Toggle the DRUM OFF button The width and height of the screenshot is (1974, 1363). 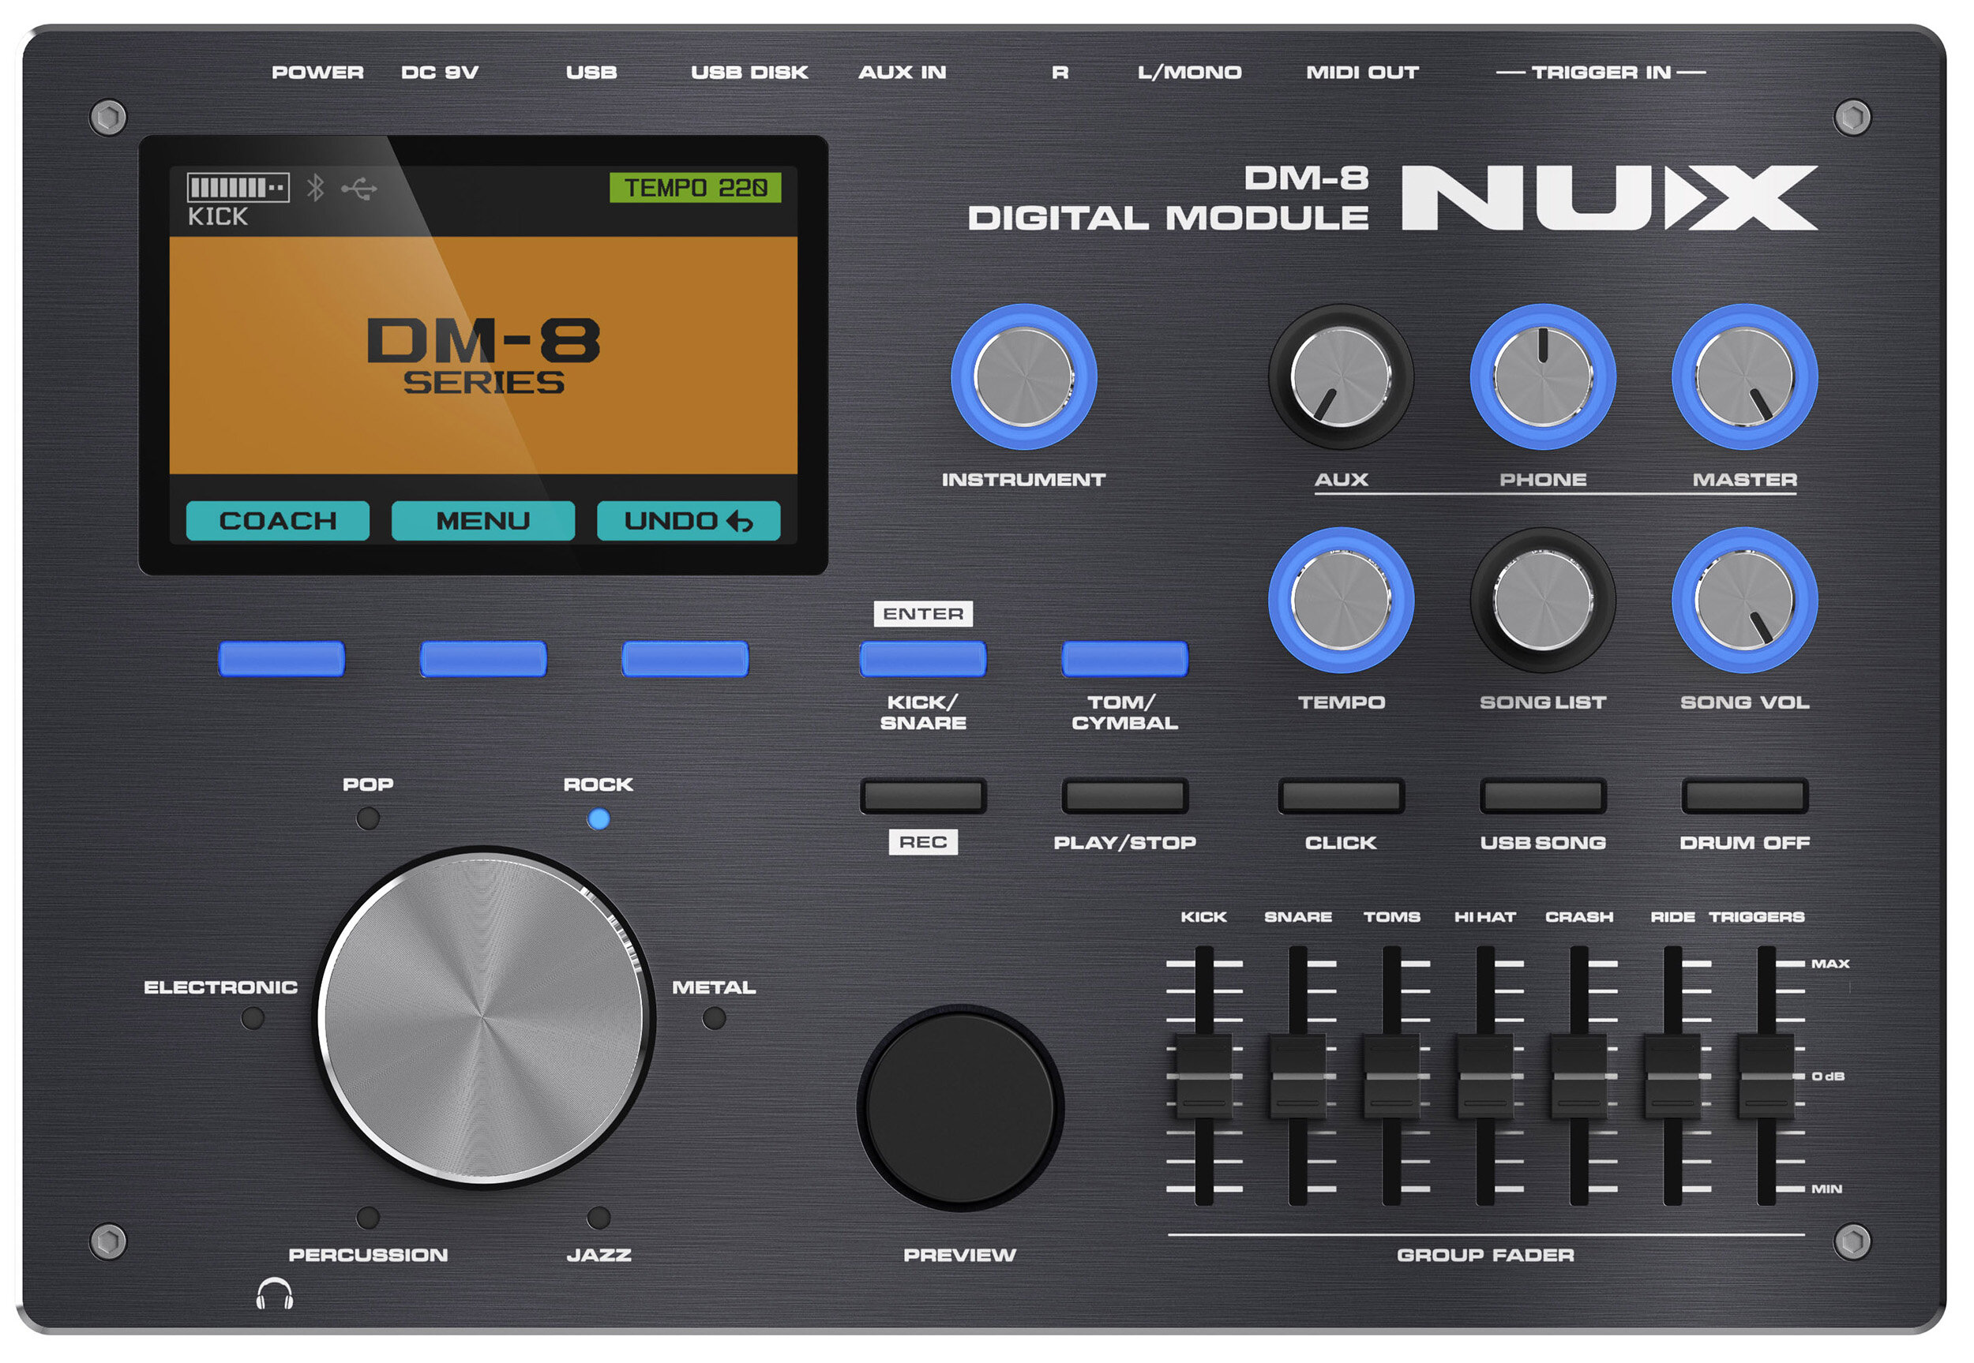pyautogui.click(x=1744, y=796)
